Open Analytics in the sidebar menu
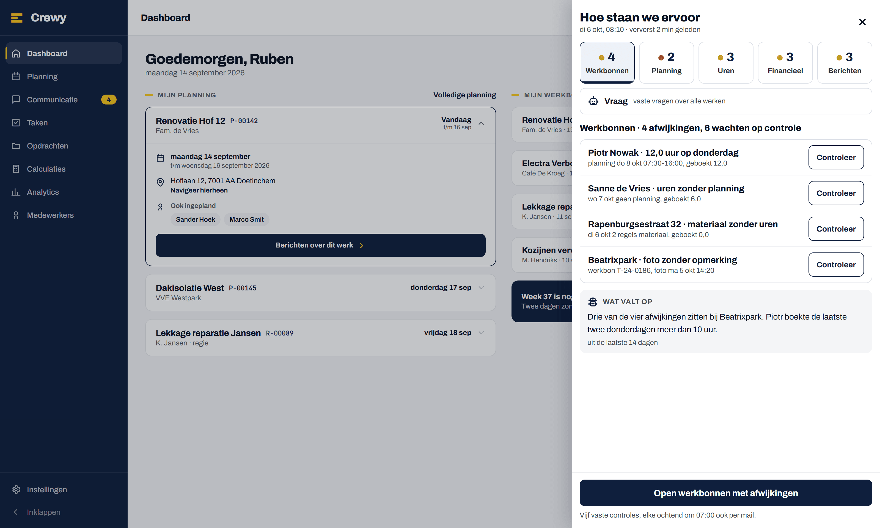880x528 pixels. click(64, 192)
